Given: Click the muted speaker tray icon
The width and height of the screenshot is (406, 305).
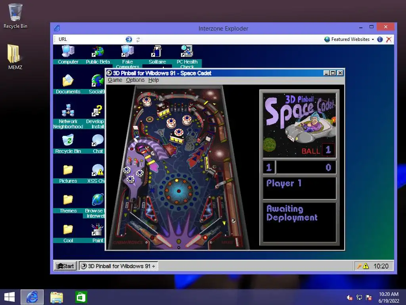Looking at the screenshot, I should [350, 297].
